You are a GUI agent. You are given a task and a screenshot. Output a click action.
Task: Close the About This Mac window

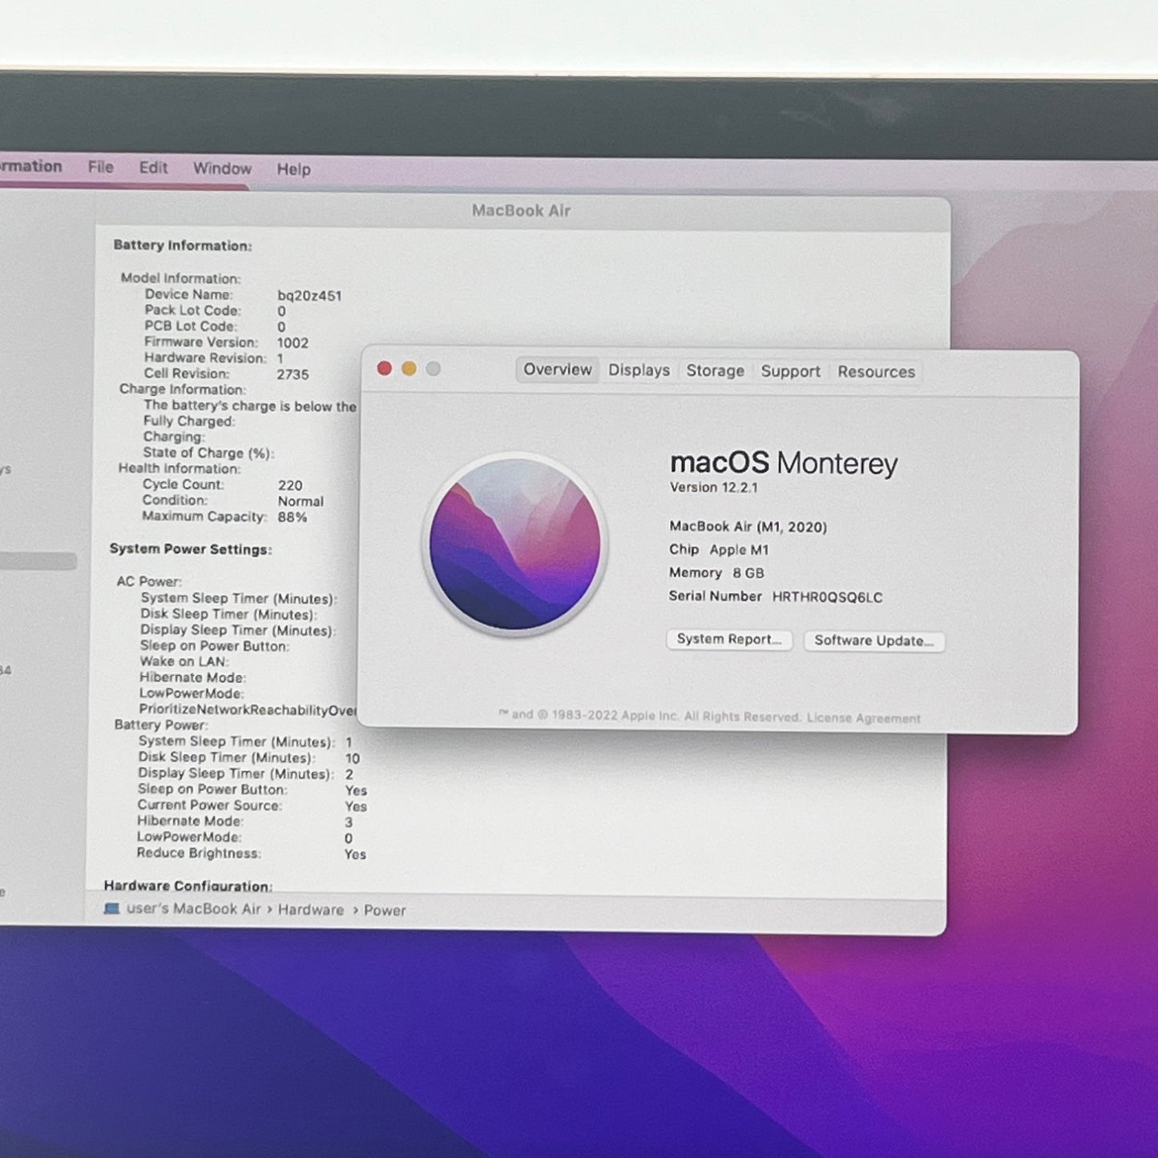pos(385,368)
